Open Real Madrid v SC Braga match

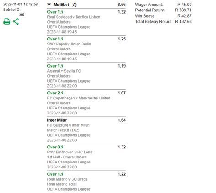(67, 179)
